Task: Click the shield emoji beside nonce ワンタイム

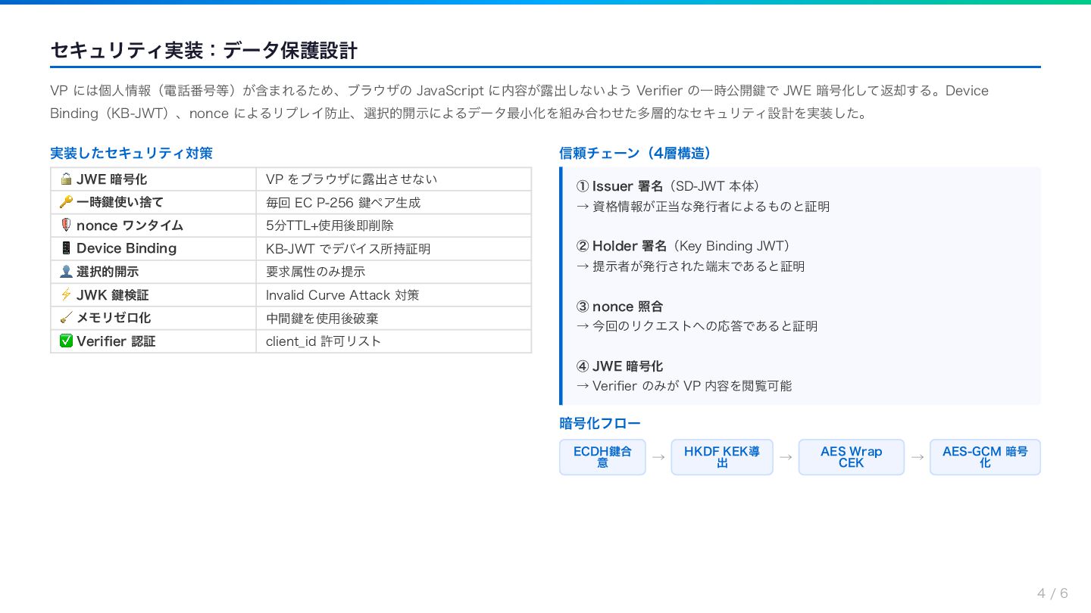Action: pyautogui.click(x=66, y=226)
